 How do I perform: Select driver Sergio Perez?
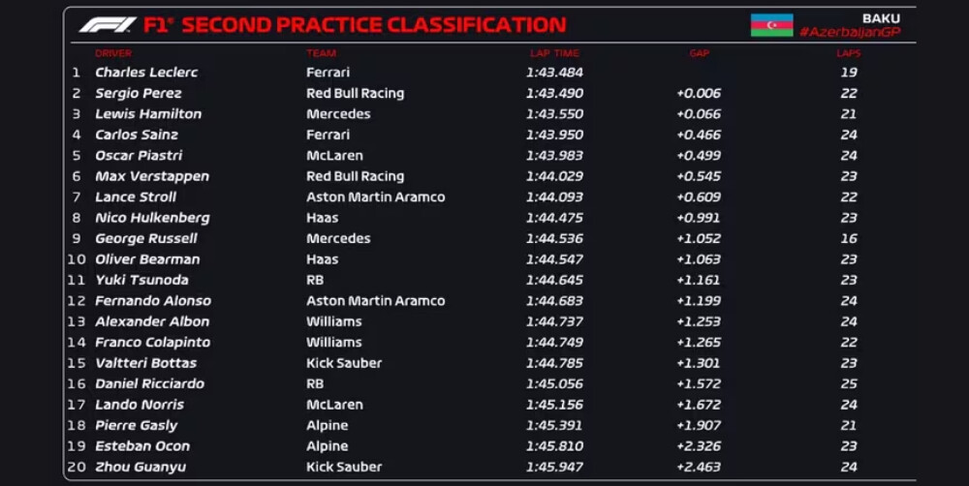[139, 94]
